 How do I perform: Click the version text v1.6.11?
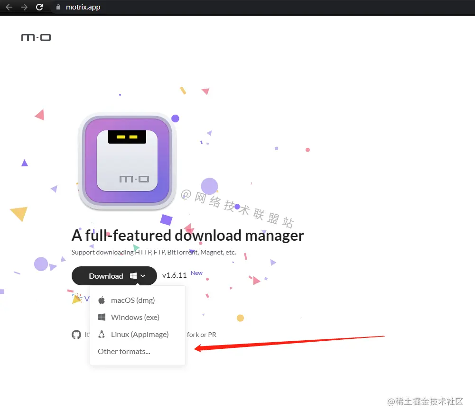tap(174, 275)
